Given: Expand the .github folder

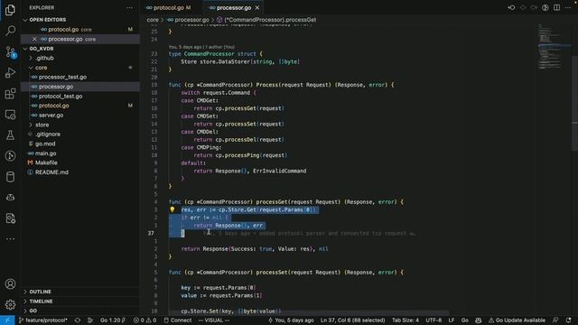Looking at the screenshot, I should 45,58.
